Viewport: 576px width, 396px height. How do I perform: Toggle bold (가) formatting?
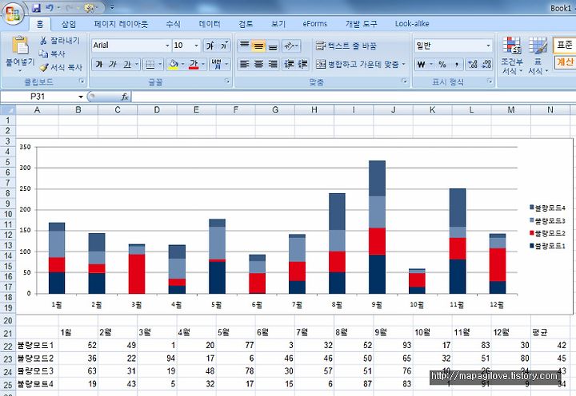click(x=99, y=65)
